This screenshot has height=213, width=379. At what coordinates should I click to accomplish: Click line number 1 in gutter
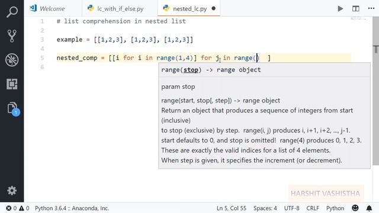tap(42, 21)
